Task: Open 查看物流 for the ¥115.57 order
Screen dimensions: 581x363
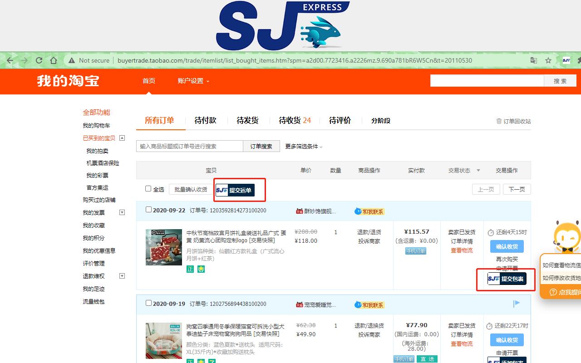Action: pyautogui.click(x=462, y=250)
